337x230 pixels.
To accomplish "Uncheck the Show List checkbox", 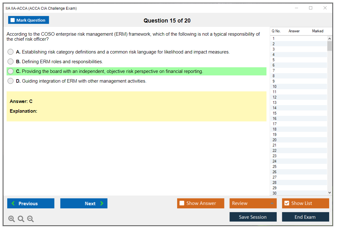I will click(x=287, y=203).
